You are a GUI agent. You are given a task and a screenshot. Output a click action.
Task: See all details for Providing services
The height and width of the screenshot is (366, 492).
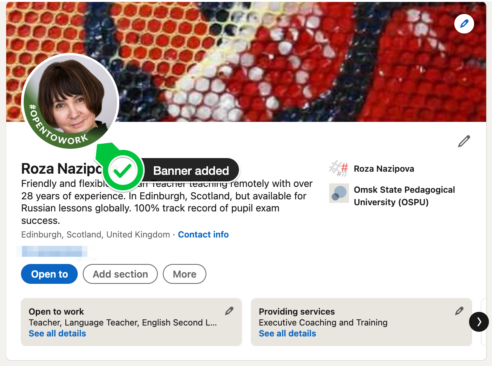tap(288, 333)
